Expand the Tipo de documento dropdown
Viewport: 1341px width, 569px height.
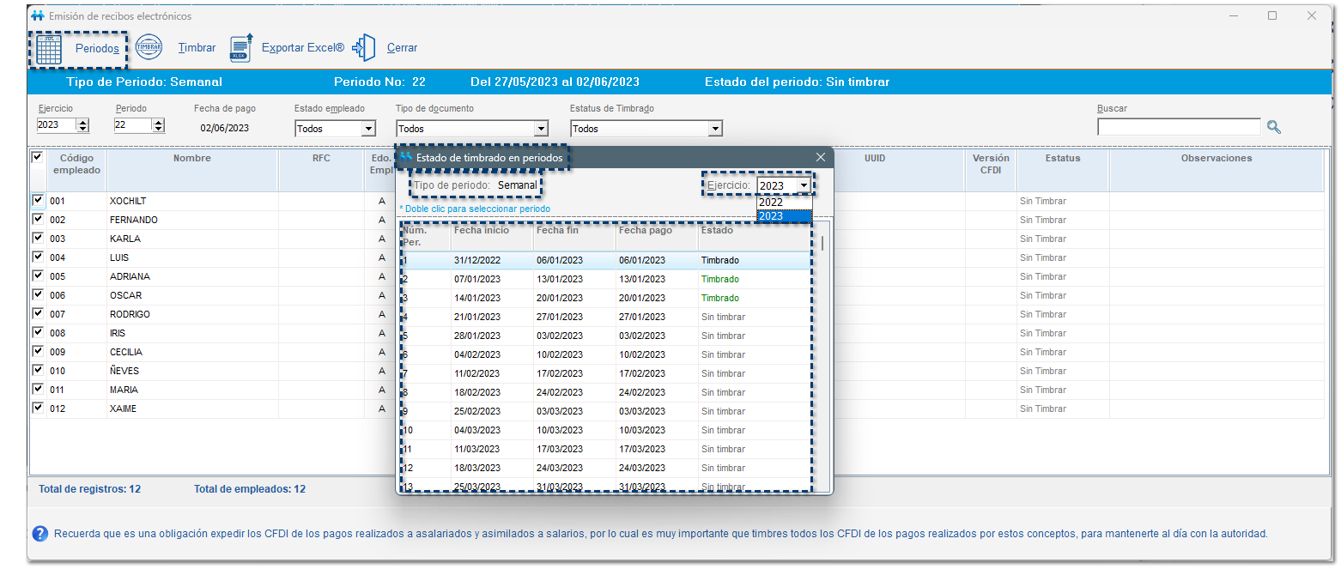coord(541,129)
